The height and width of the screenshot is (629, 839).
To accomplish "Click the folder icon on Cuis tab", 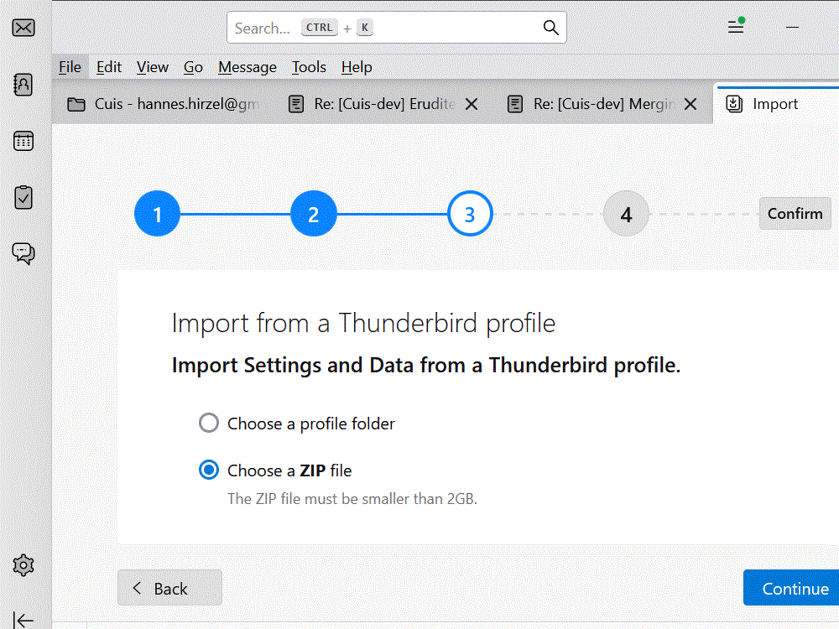I will point(76,104).
